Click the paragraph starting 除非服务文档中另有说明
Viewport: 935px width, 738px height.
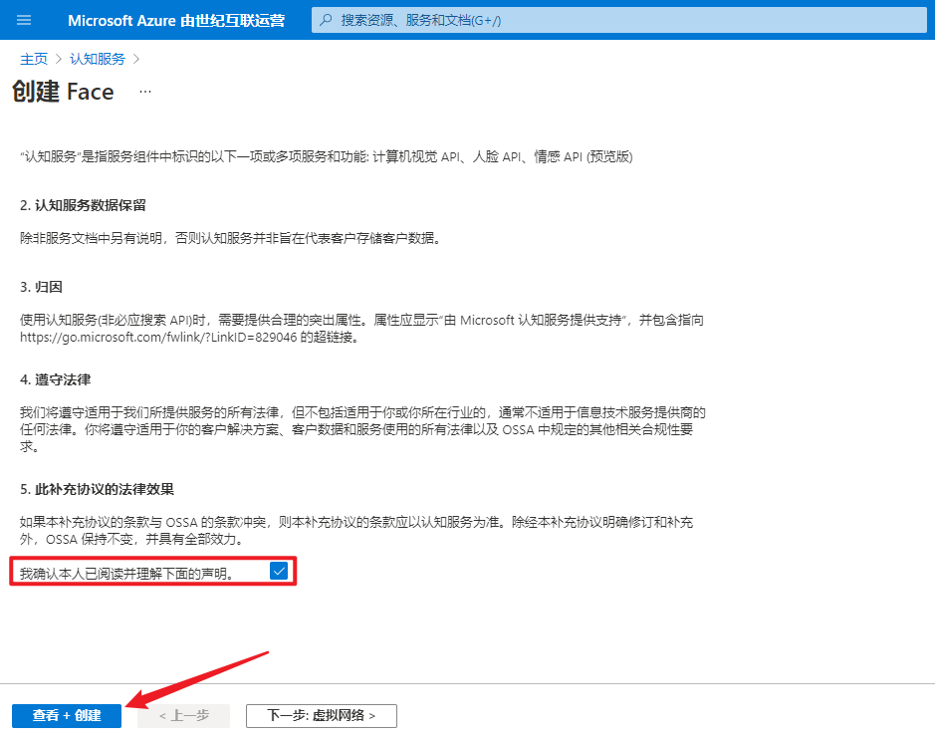pos(230,238)
